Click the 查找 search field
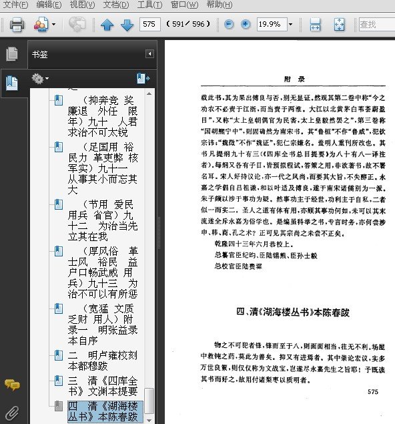Image resolution: width=395 pixels, height=424 pixels. pos(376,24)
